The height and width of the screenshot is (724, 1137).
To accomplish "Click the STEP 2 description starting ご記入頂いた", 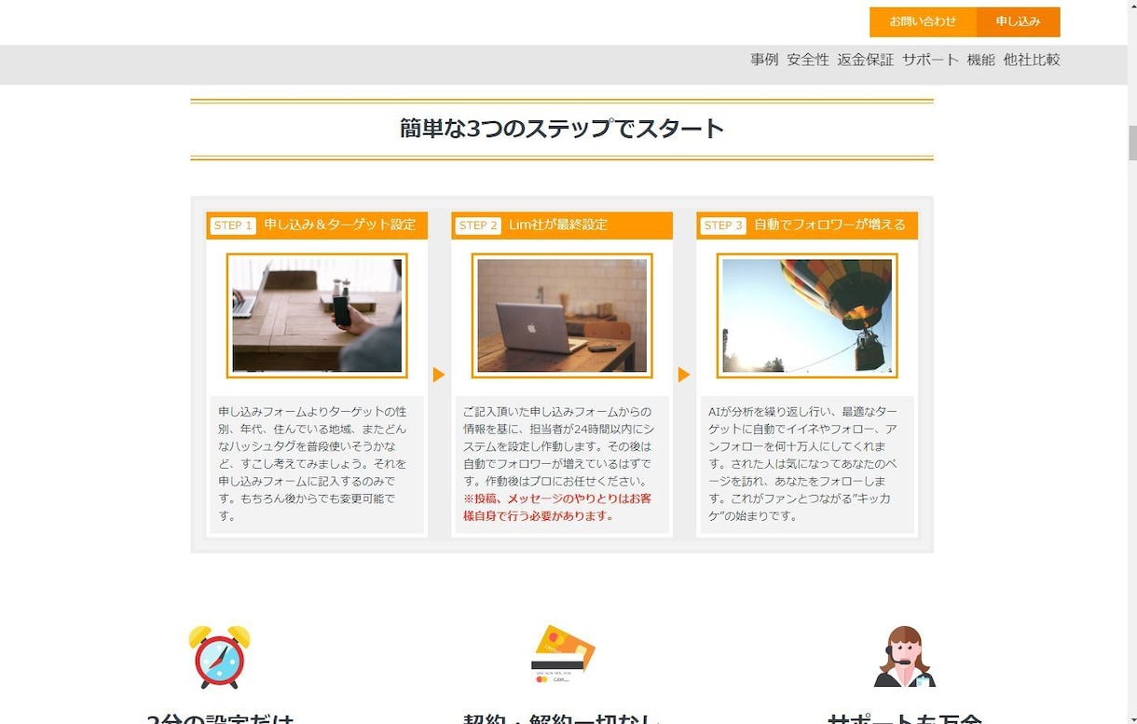I will (557, 446).
